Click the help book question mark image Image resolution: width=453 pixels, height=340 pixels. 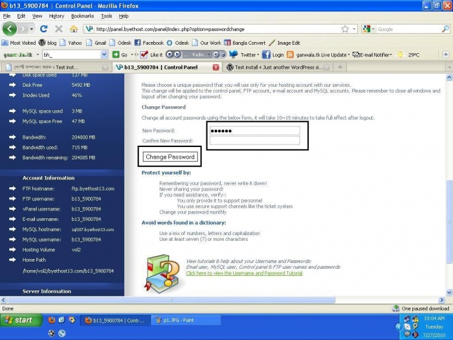point(163,273)
